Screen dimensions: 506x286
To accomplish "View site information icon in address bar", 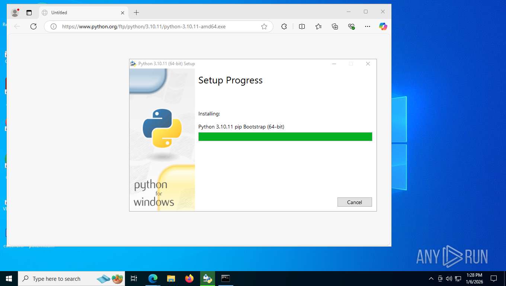I will pyautogui.click(x=54, y=26).
